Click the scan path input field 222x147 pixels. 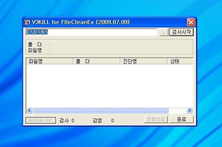click(92, 32)
